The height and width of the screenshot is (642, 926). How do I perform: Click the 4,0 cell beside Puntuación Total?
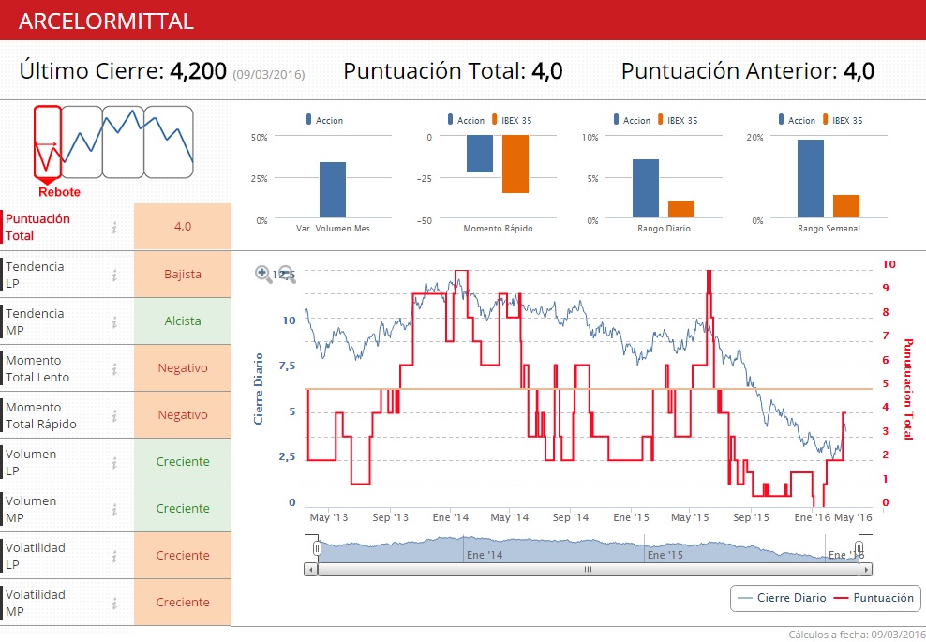(x=183, y=226)
